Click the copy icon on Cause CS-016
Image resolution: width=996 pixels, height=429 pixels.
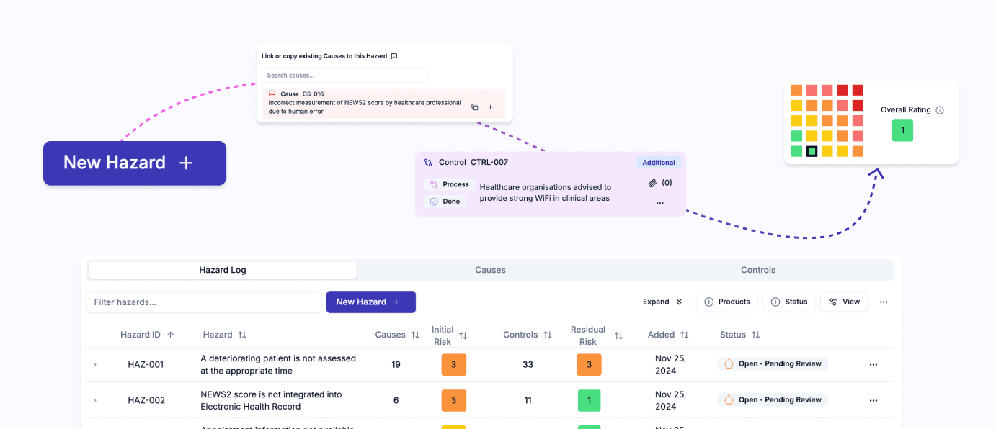[475, 107]
